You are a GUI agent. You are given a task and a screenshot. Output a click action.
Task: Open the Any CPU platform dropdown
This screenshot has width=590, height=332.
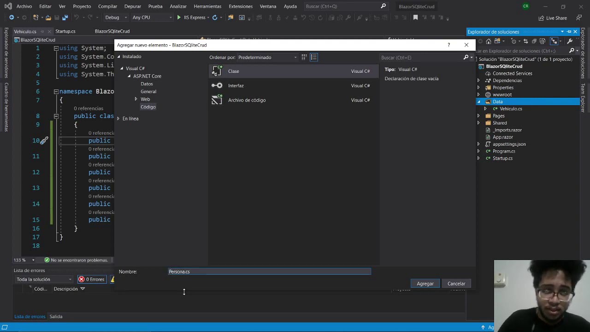tap(153, 18)
